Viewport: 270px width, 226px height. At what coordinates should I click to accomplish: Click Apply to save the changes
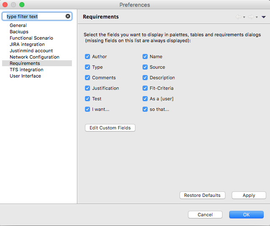(249, 195)
